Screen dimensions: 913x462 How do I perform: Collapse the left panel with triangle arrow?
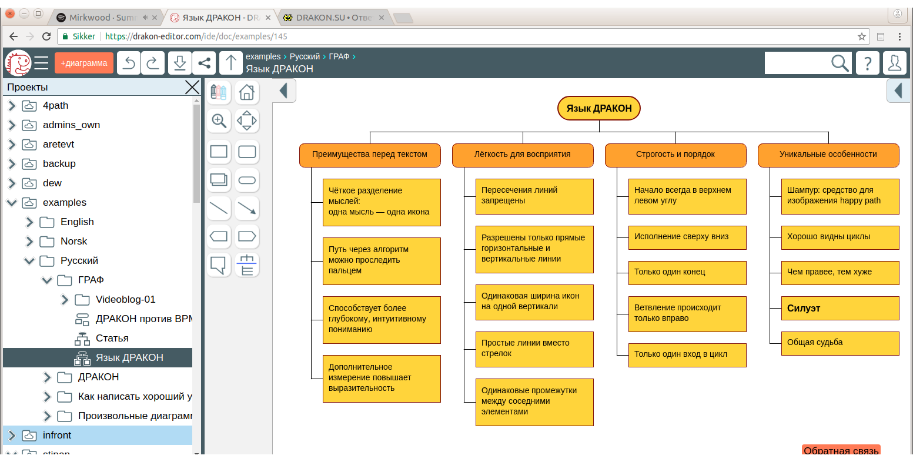point(284,91)
